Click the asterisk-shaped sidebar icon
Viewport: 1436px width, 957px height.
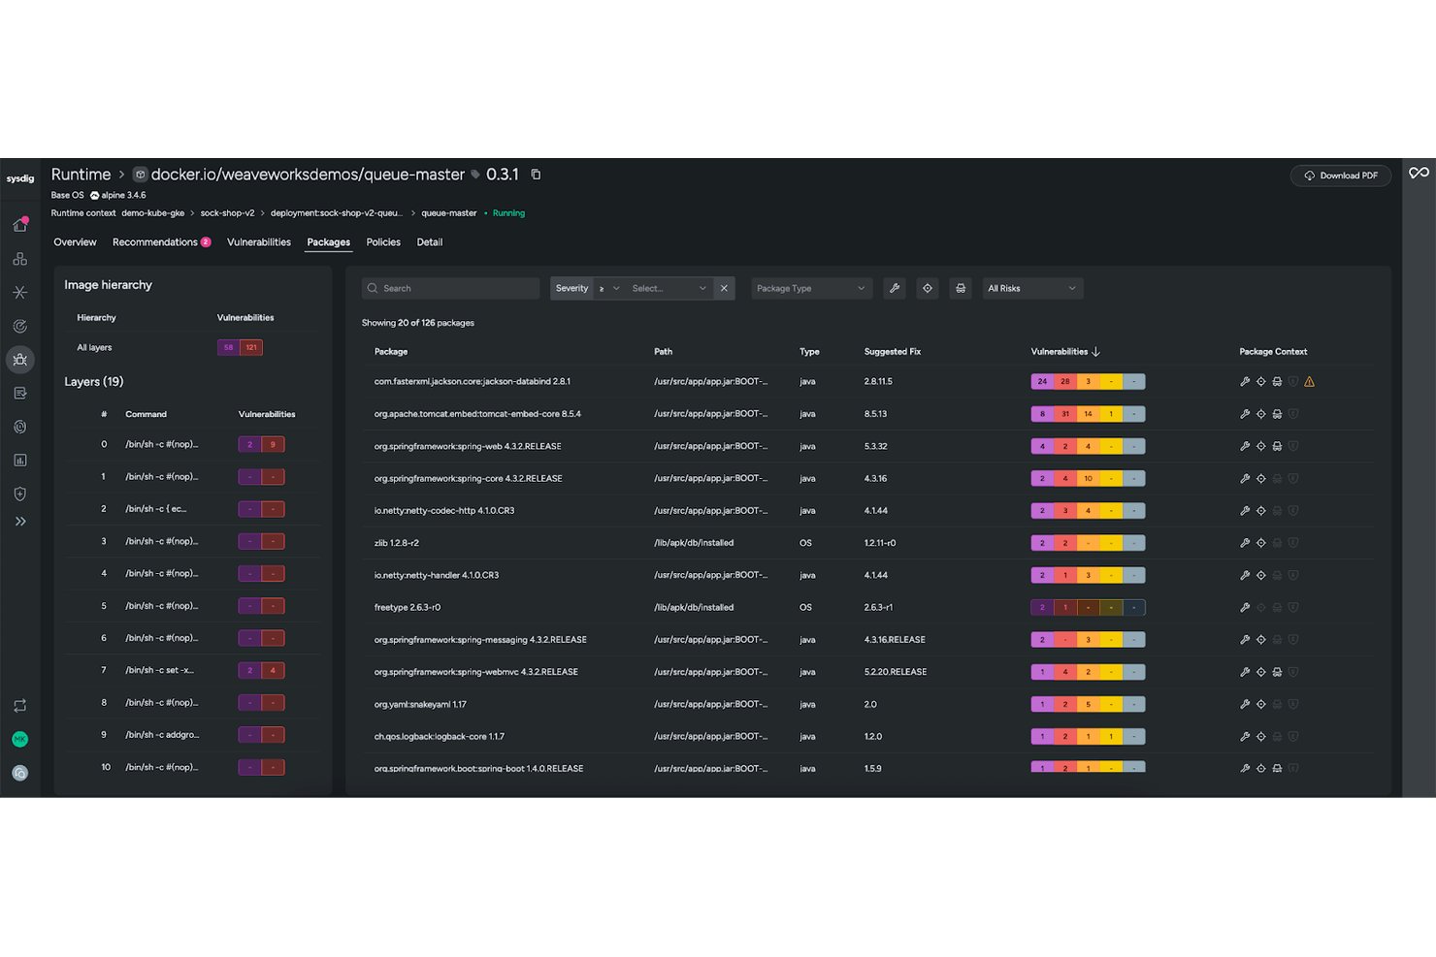tap(19, 292)
